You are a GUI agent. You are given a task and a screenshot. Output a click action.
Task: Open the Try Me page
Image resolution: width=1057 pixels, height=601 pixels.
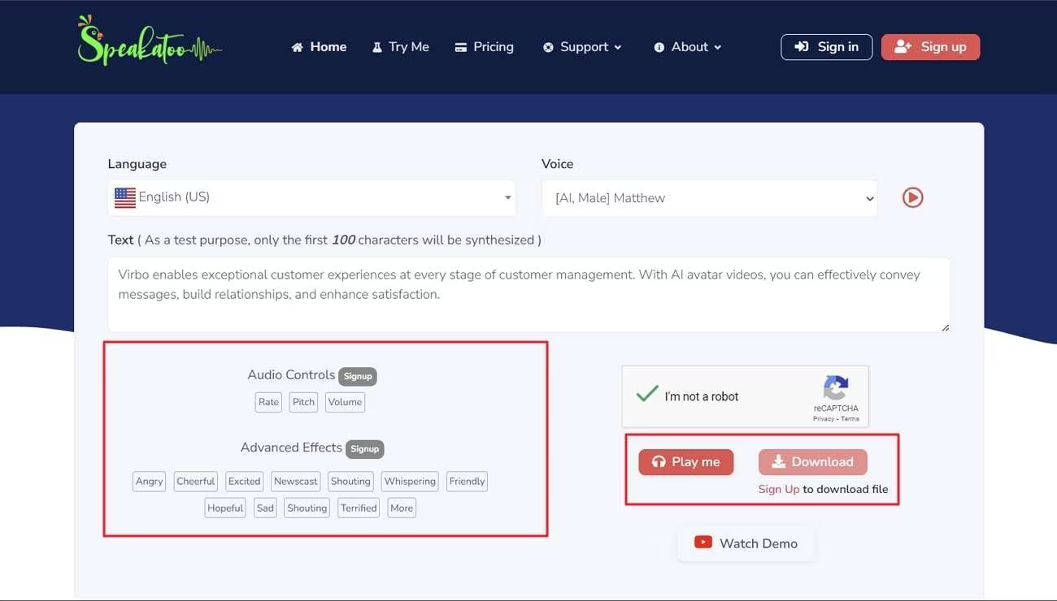(401, 47)
